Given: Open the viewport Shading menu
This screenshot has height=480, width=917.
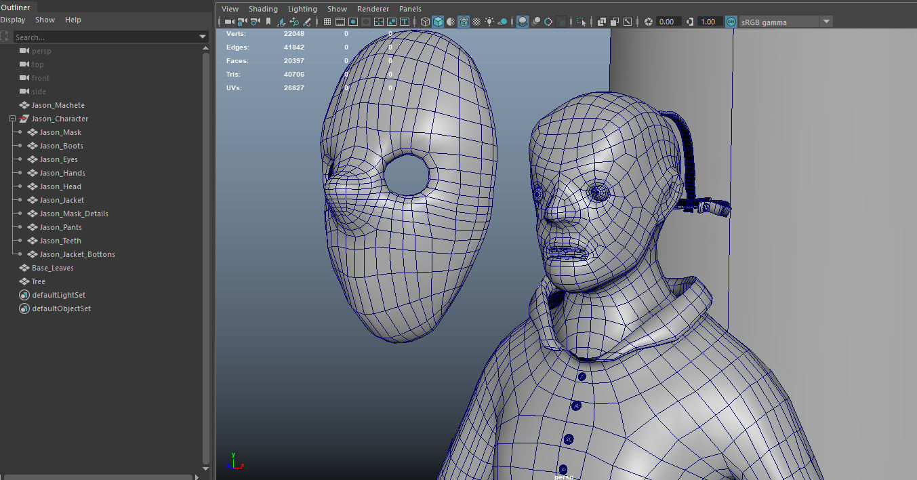Looking at the screenshot, I should (x=263, y=9).
